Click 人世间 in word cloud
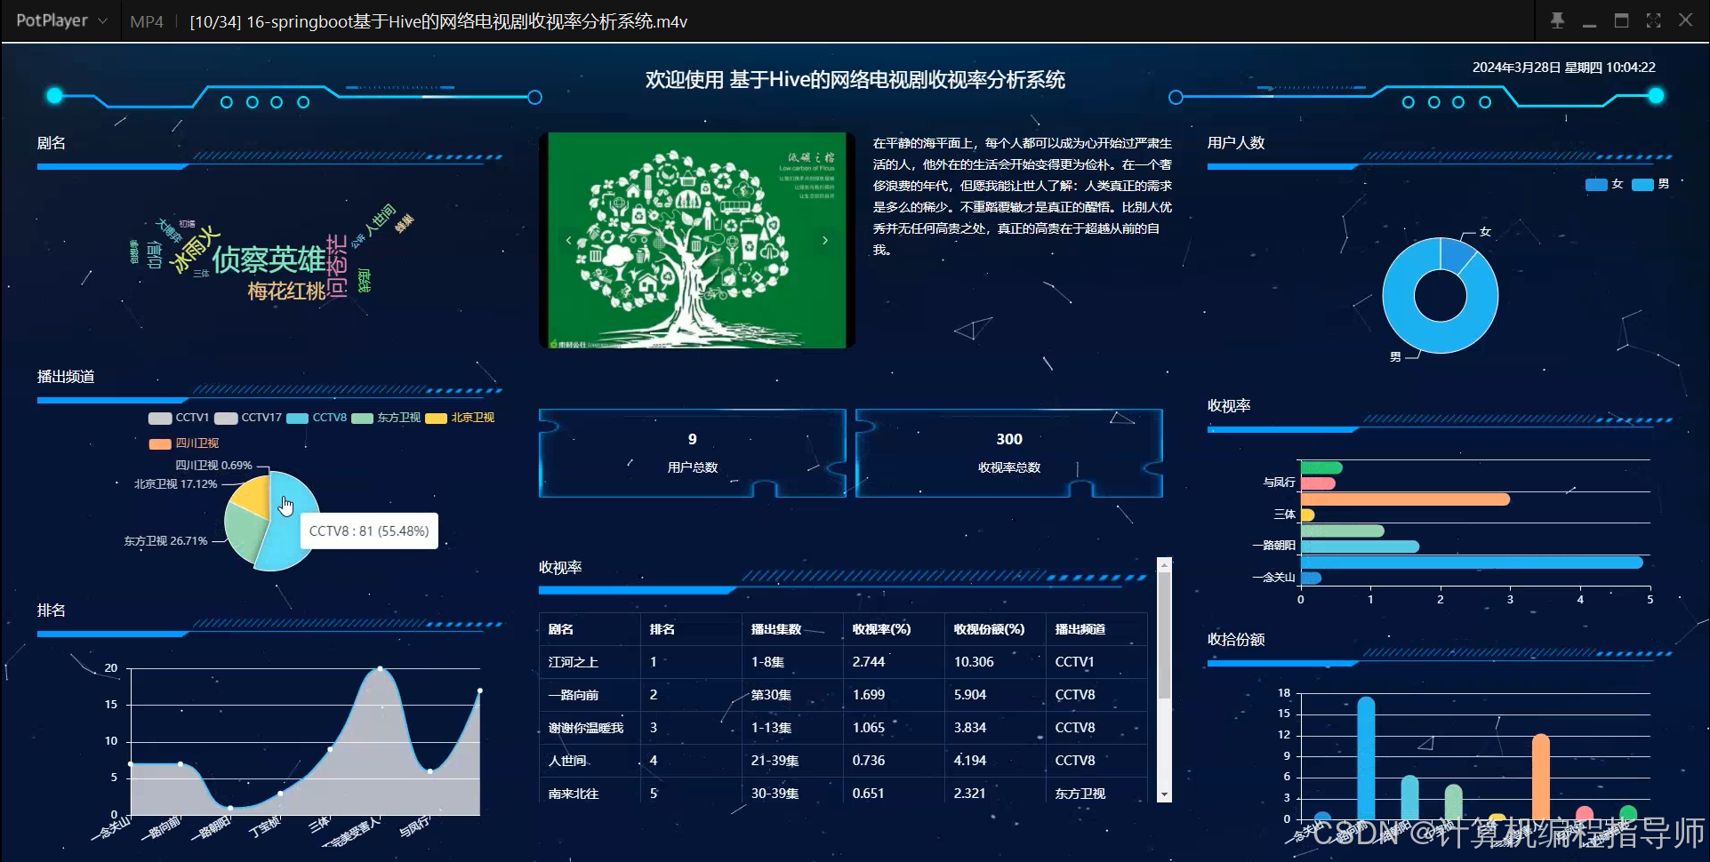 coord(379,220)
